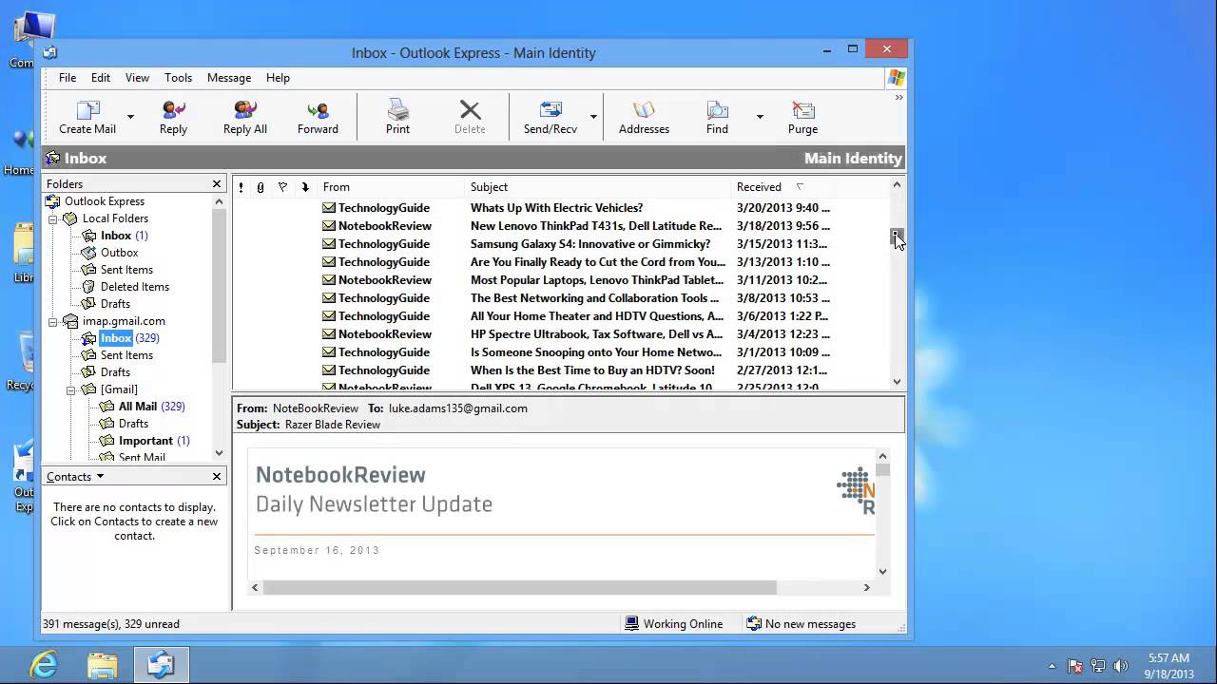1217x684 pixels.
Task: Close the Contacts pane
Action: click(x=217, y=477)
